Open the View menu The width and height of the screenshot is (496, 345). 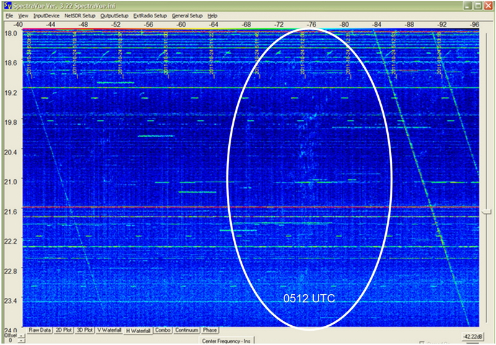(x=23, y=16)
